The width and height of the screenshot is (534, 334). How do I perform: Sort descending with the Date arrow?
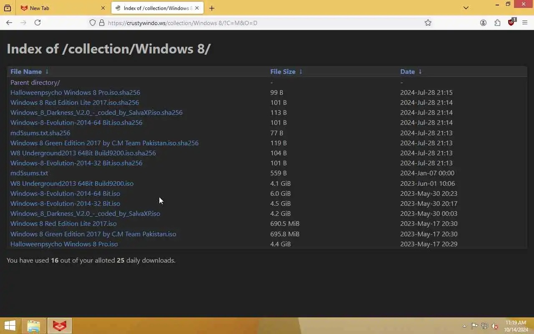click(x=420, y=71)
